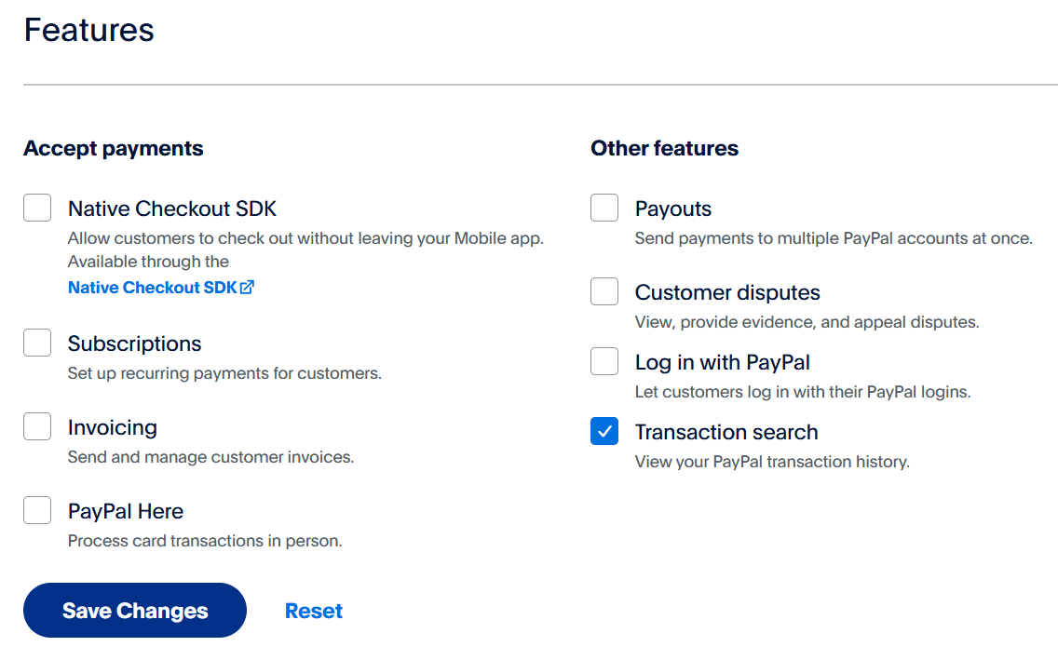
Task: Click the Save Changes button
Action: (135, 610)
